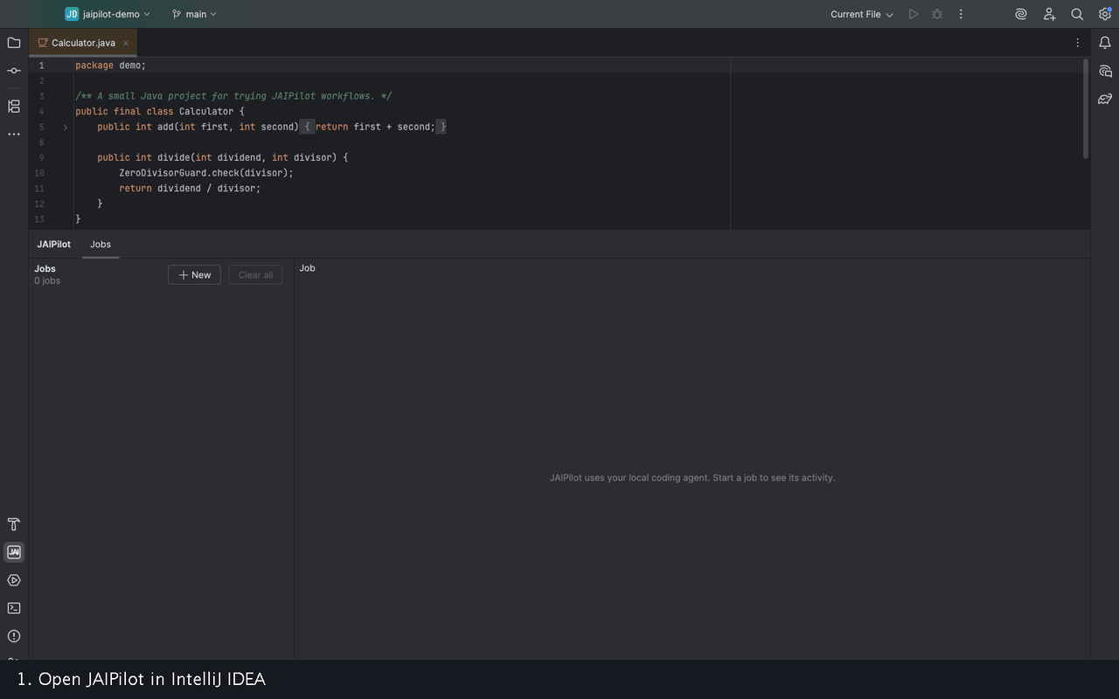Image resolution: width=1119 pixels, height=699 pixels.
Task: Open the main branch dropdown
Action: (194, 14)
